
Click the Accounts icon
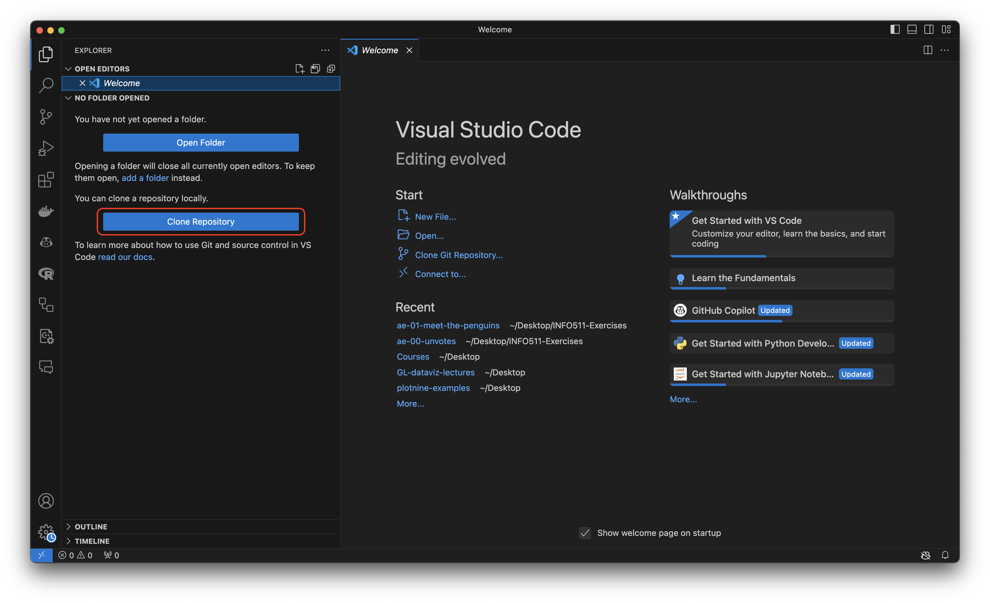[x=46, y=501]
